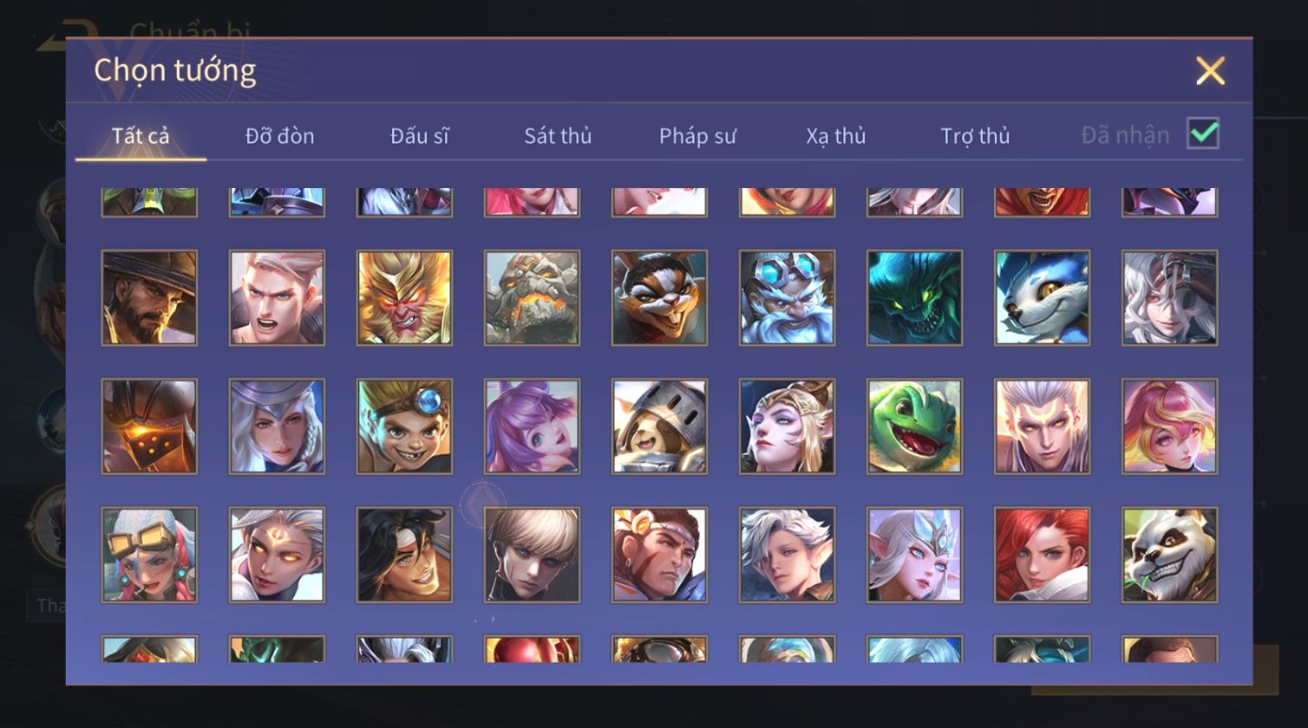This screenshot has width=1308, height=728.
Task: Uncheck the Đã nhận owned filter checkbox
Action: [1203, 133]
